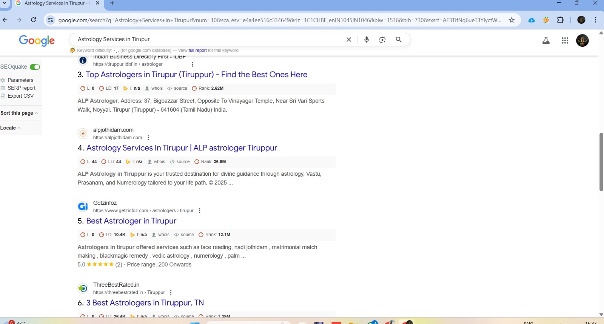Expand the Sort this page dropdown
The width and height of the screenshot is (604, 324).
(19, 113)
